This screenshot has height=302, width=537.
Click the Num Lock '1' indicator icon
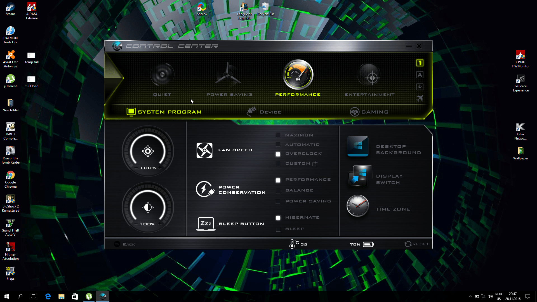[420, 63]
